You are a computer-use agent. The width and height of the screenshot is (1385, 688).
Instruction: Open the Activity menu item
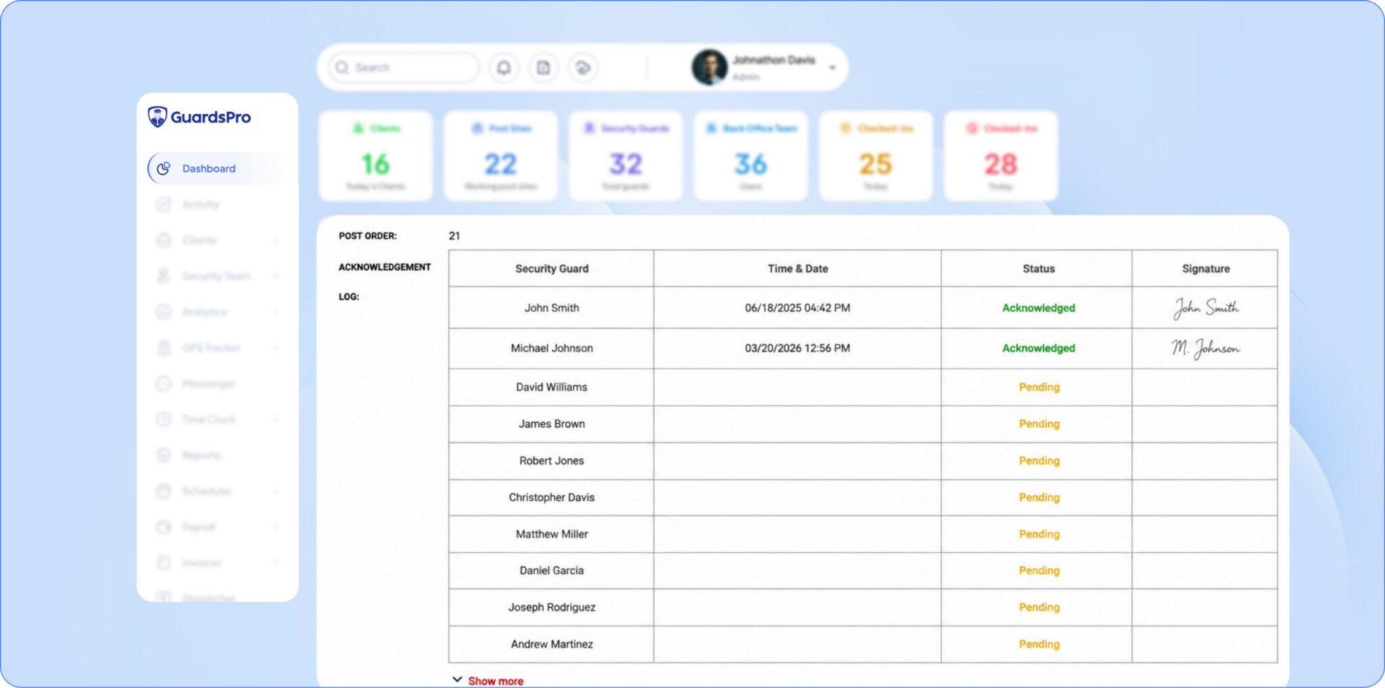click(x=200, y=204)
